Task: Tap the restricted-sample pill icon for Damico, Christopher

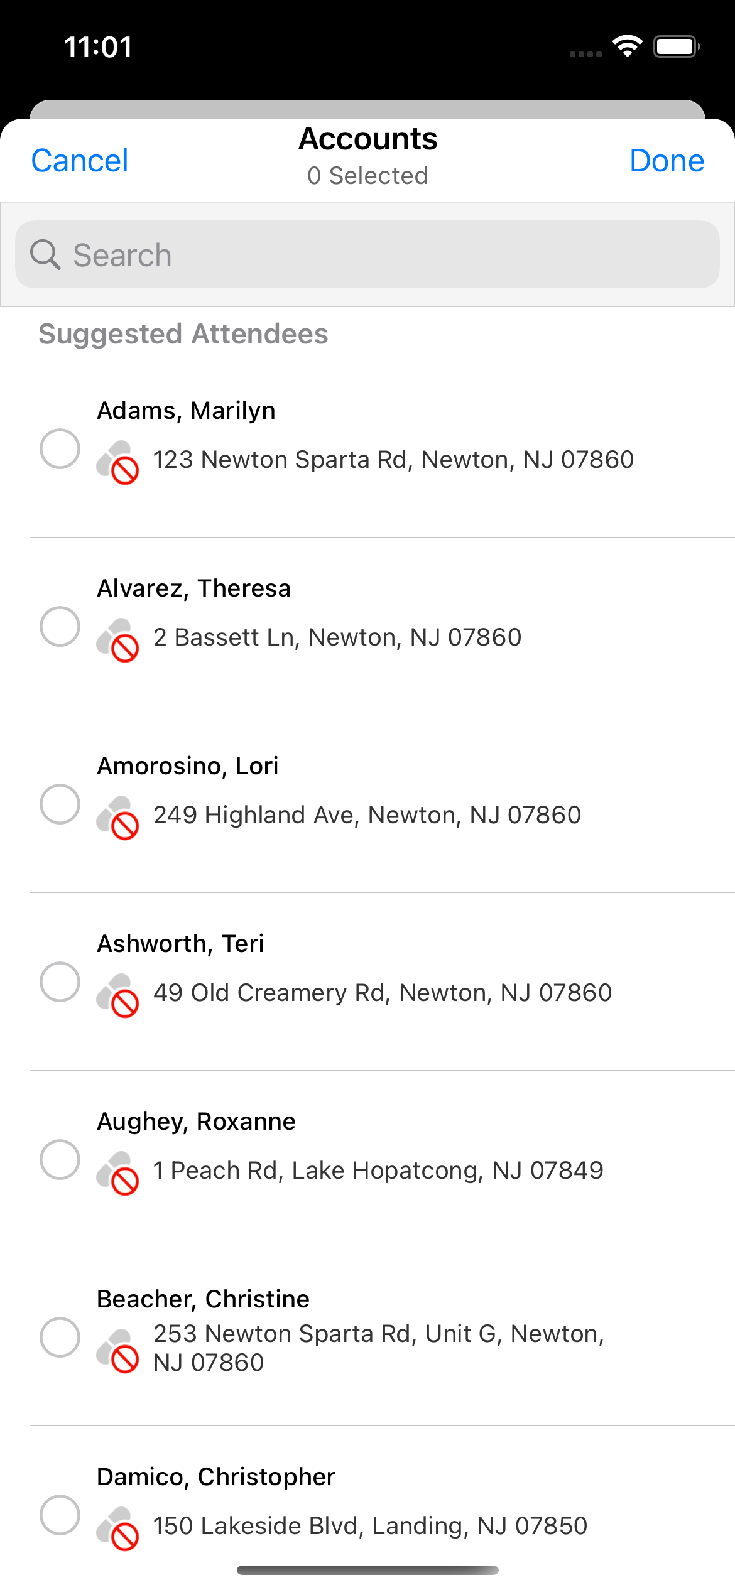Action: pyautogui.click(x=117, y=1528)
